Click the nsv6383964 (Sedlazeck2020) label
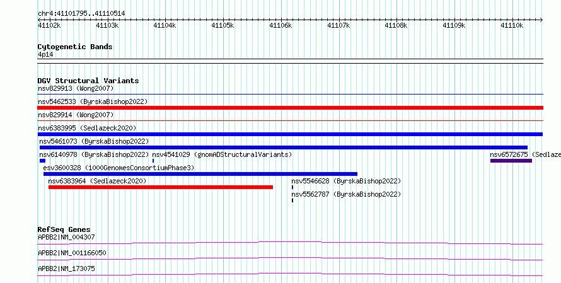 pyautogui.click(x=97, y=181)
